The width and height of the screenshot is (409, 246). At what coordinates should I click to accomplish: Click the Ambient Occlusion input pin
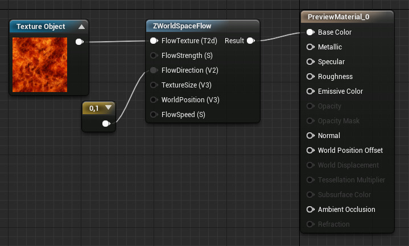coord(310,210)
